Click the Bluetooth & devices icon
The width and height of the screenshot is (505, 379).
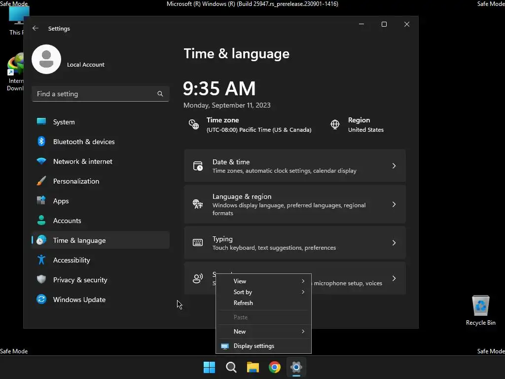tap(41, 141)
